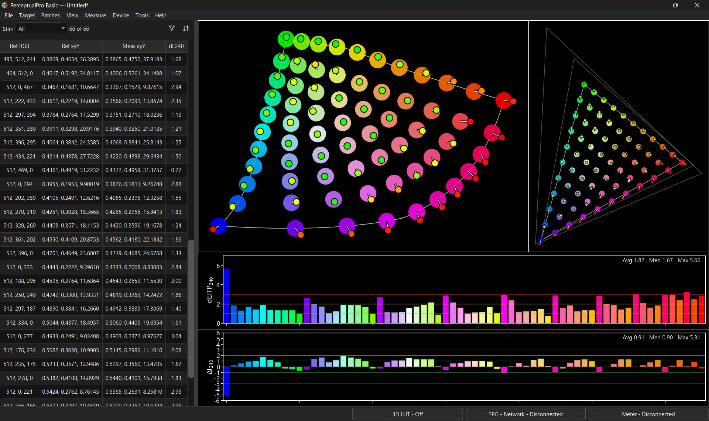Click the negative blue bar in the ΔI chart
Viewport: 709px width, 421px height.
227,381
